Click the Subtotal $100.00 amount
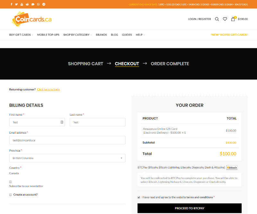This screenshot has height=214, width=257. 231,143
